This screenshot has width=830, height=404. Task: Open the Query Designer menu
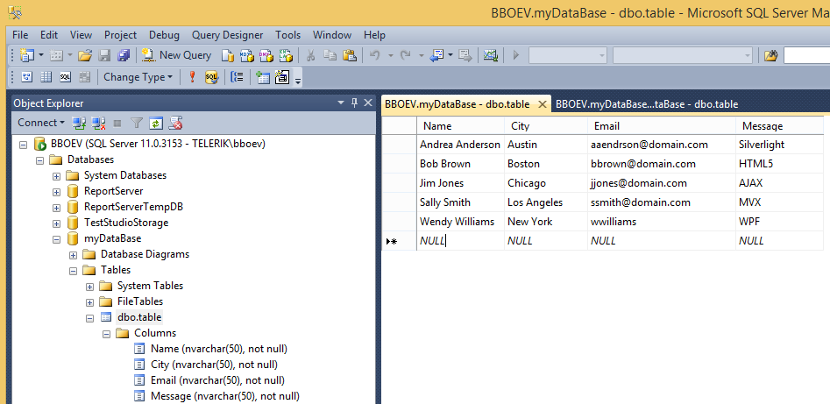(x=228, y=35)
